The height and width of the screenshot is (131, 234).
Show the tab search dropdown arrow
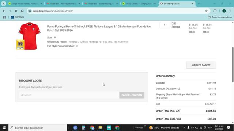pos(3,4)
